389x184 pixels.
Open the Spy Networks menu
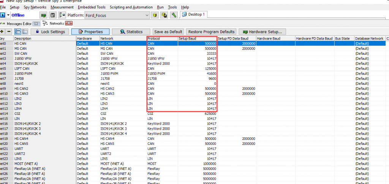35,7
